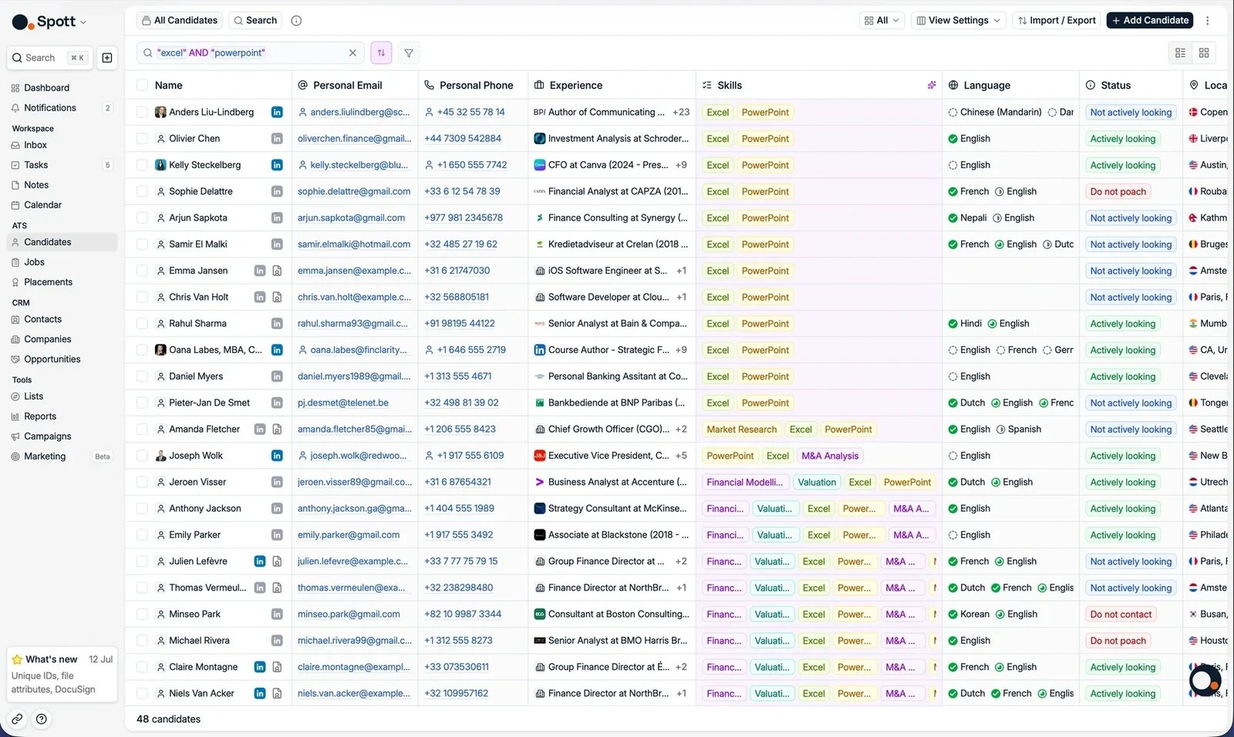Open the link icon at sidebar bottom
This screenshot has height=737, width=1234.
pyautogui.click(x=17, y=719)
